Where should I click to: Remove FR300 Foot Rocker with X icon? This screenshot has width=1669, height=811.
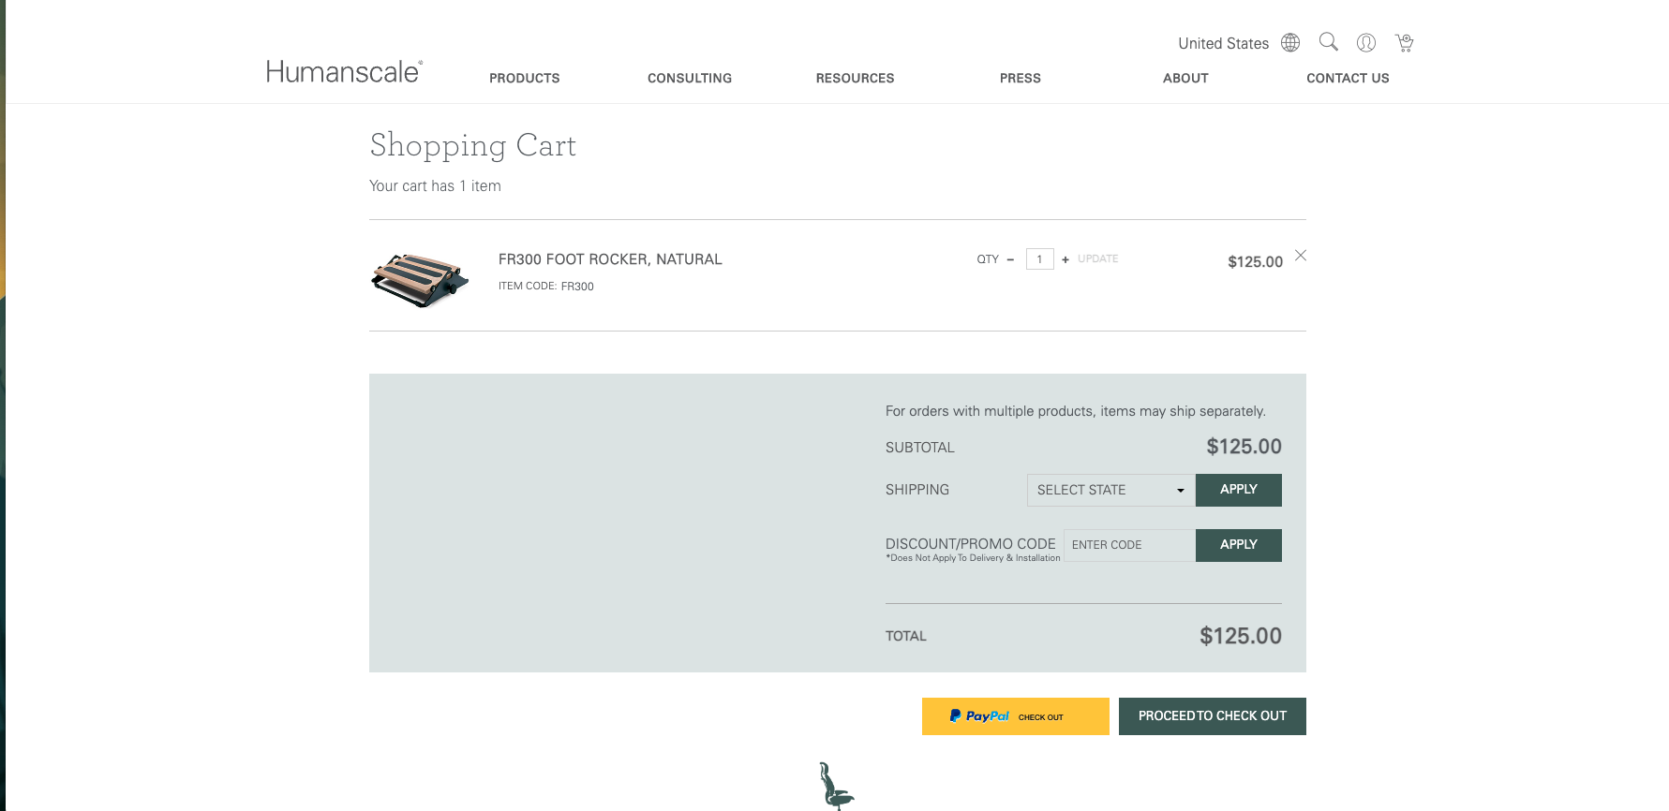[1301, 256]
